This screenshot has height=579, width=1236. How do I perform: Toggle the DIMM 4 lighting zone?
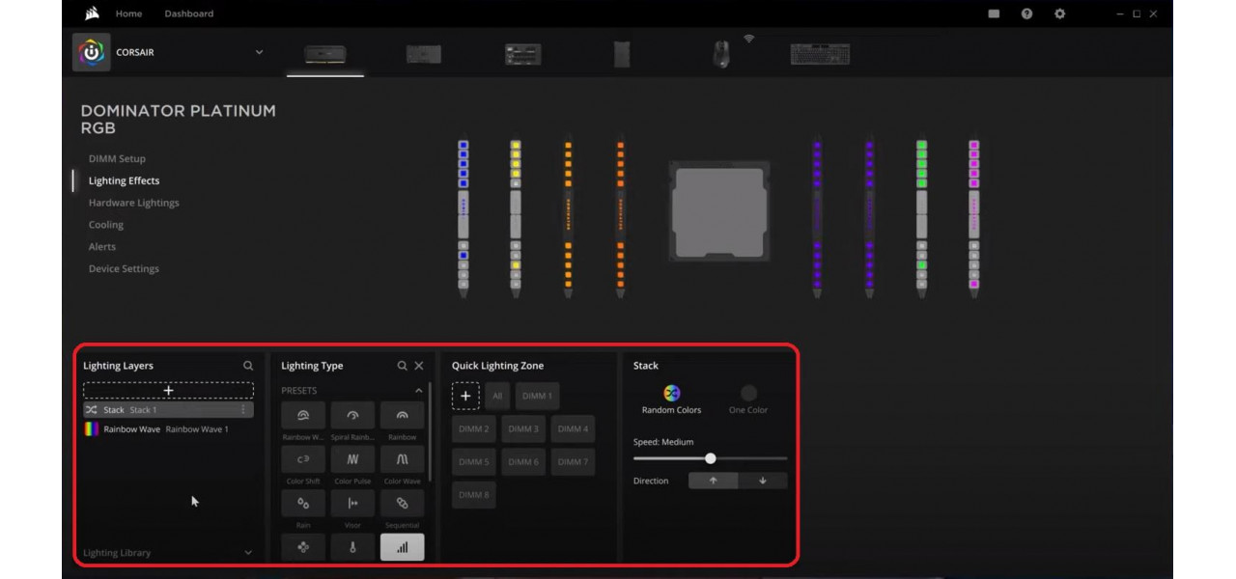pyautogui.click(x=573, y=428)
